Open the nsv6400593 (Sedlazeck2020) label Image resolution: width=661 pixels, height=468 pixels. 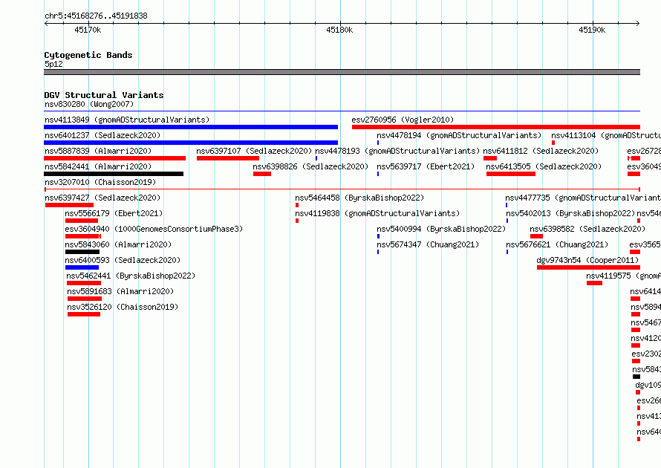tap(123, 260)
